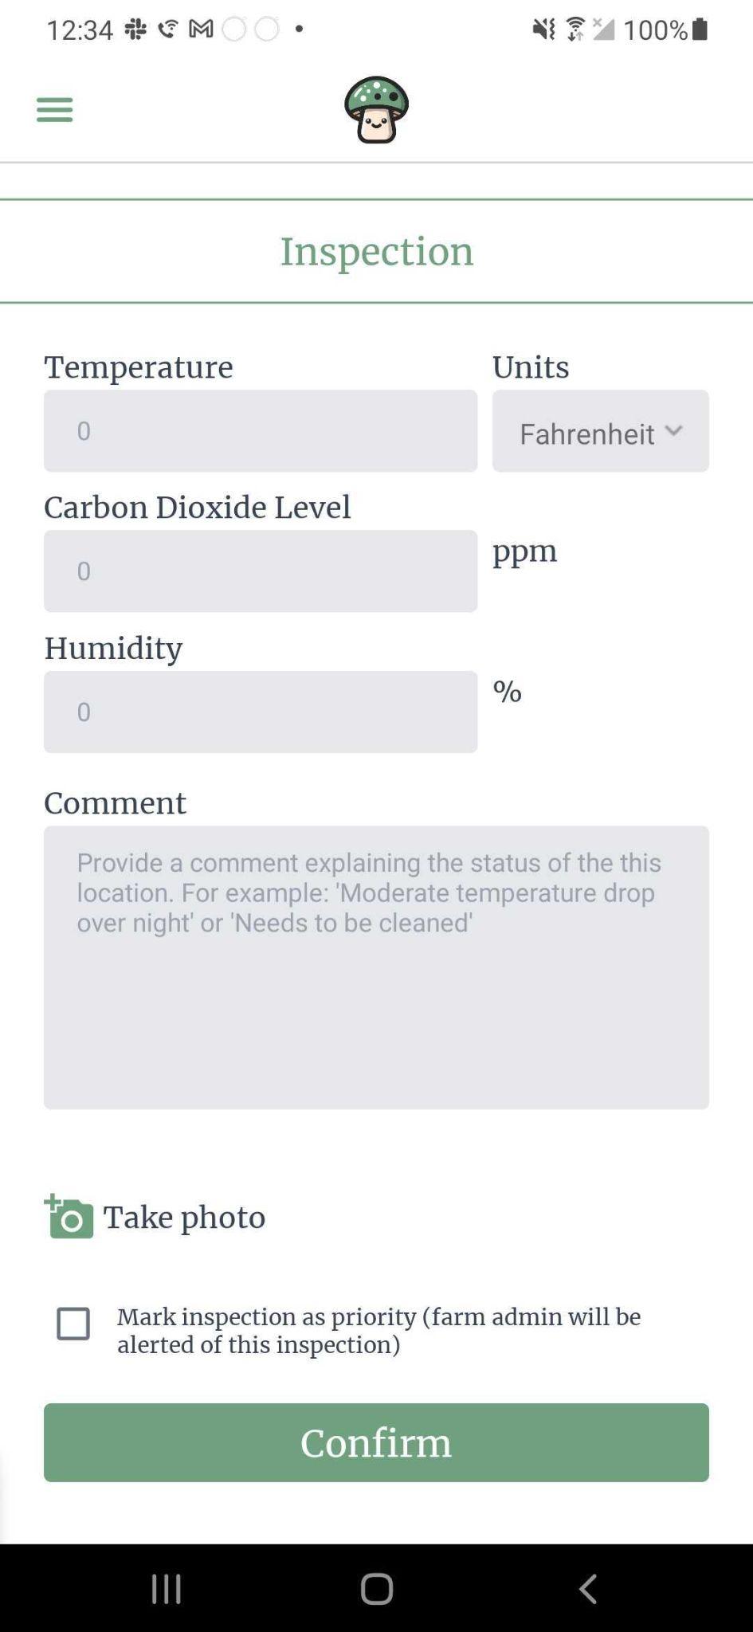753x1632 pixels.
Task: Tap the Take photo label
Action: click(184, 1217)
